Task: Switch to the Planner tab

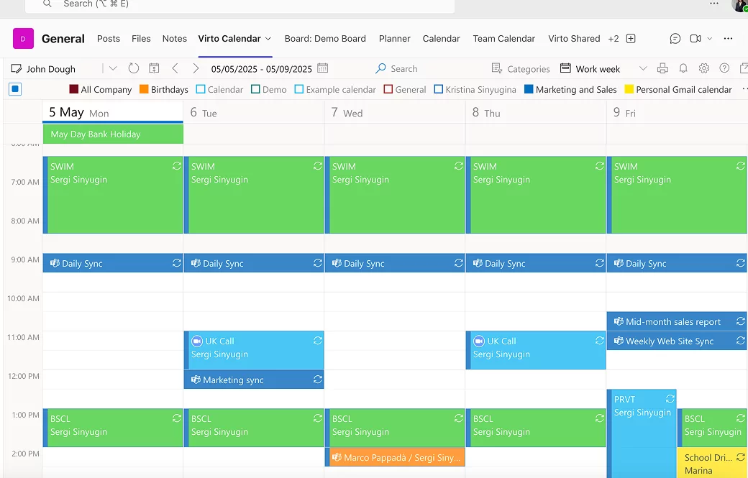Action: coord(395,39)
